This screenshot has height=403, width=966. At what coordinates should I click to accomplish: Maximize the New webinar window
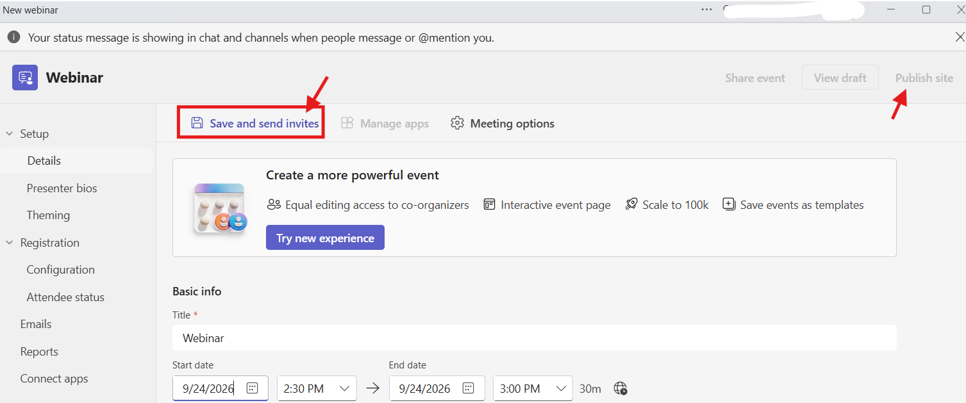coord(926,10)
